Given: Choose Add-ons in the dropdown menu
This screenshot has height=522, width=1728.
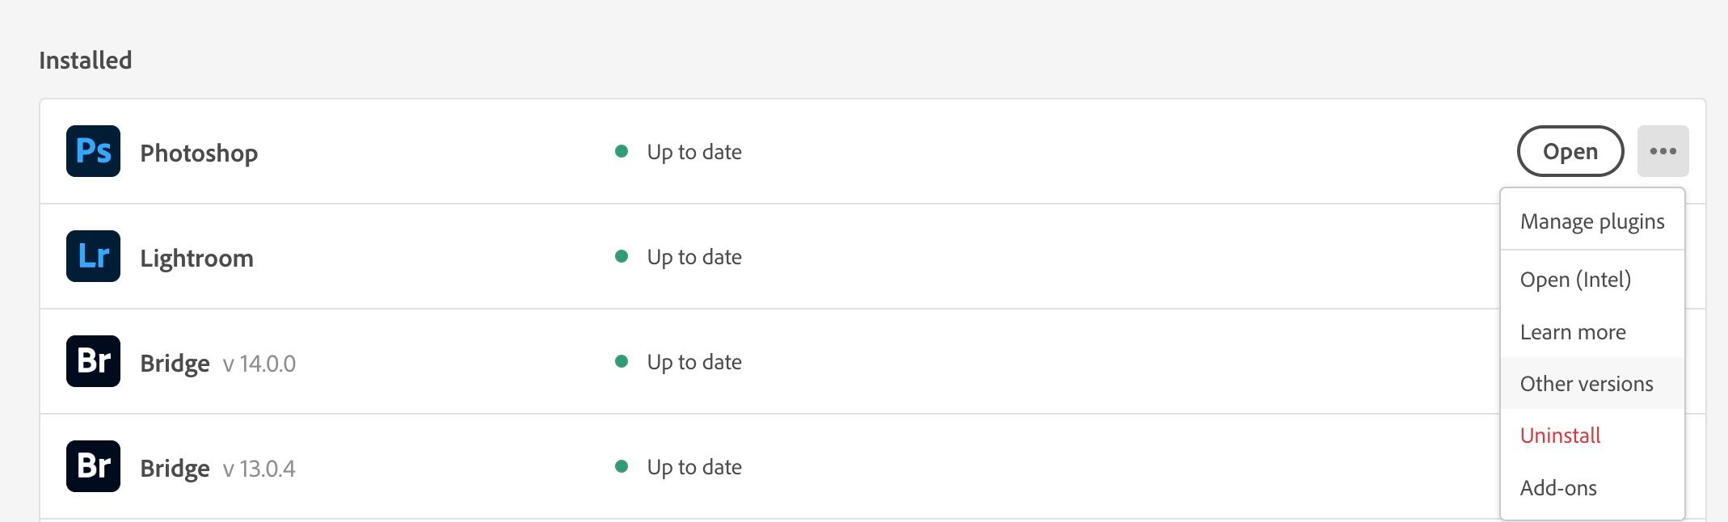Looking at the screenshot, I should pyautogui.click(x=1557, y=488).
